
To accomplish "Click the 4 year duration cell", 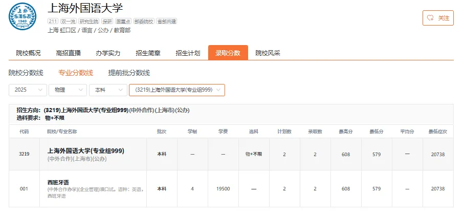I will point(192,188).
